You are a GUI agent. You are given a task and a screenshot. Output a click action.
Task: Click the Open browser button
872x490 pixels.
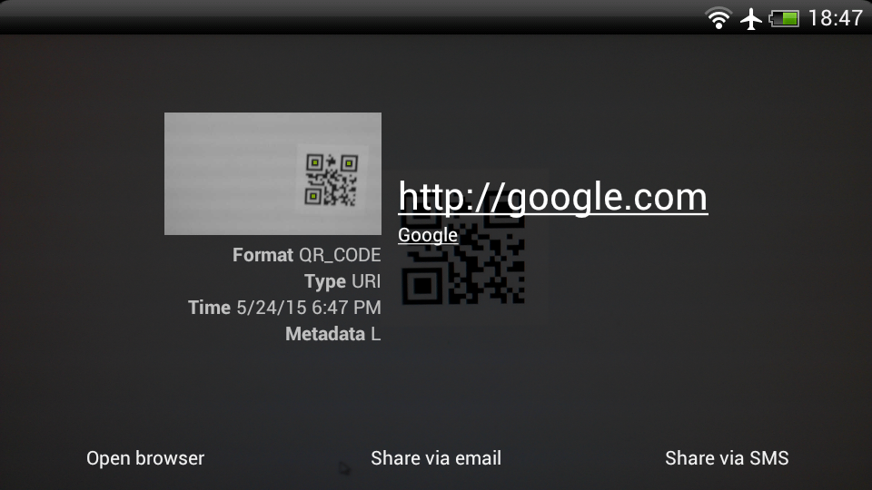click(145, 458)
